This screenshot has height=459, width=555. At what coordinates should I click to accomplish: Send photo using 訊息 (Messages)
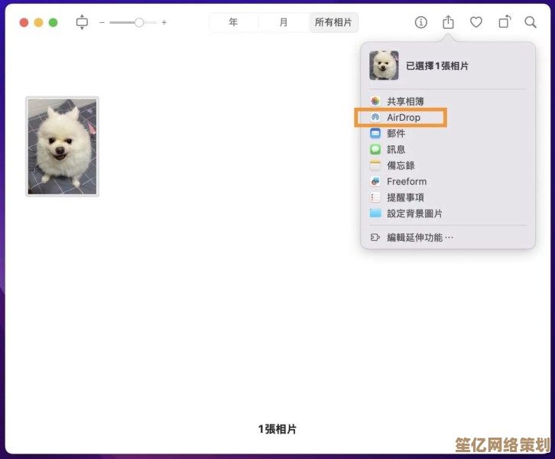coord(396,149)
